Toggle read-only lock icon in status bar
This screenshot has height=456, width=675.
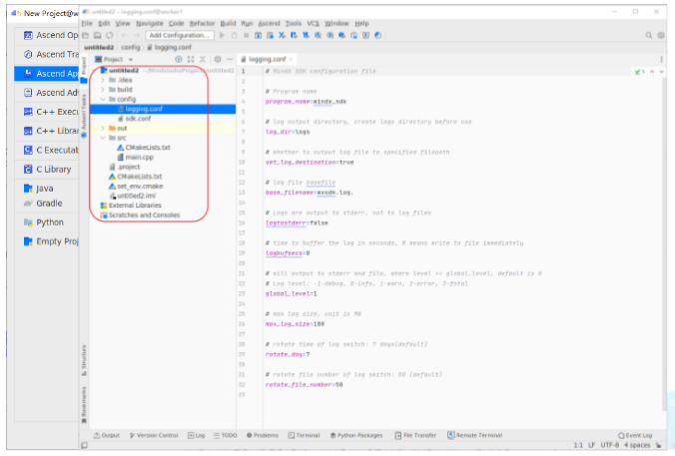pos(658,445)
